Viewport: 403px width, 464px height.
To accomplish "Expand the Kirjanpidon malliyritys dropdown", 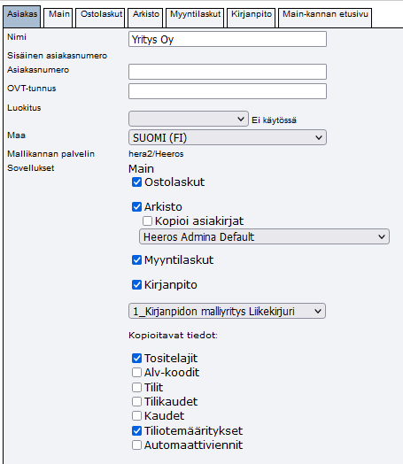I will tap(228, 311).
